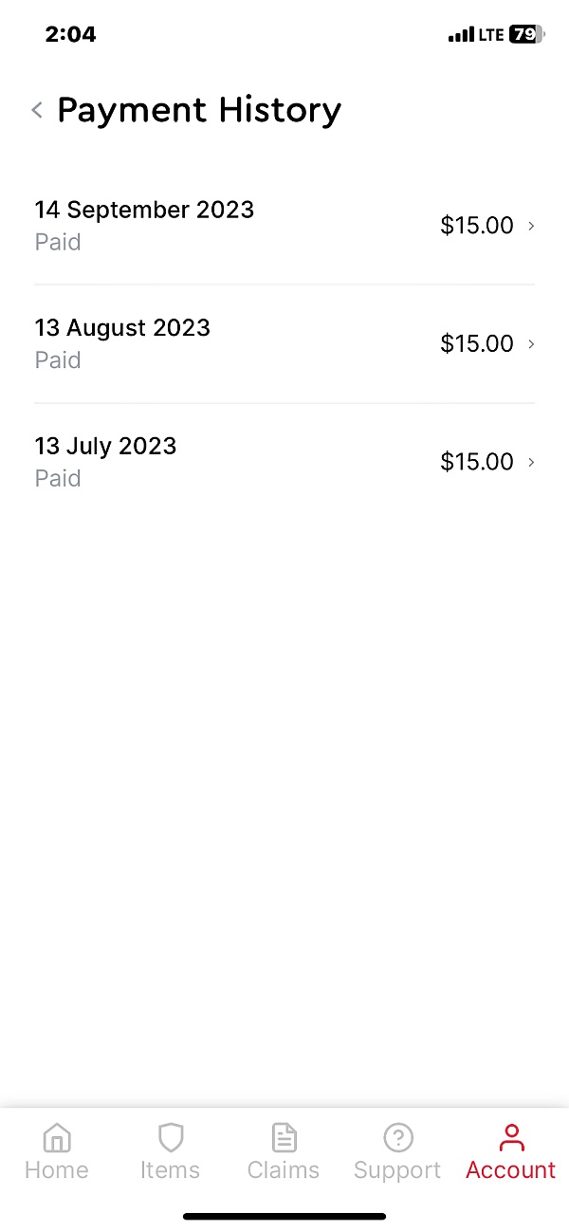Switch to the Claims tab label
Screen dimensions: 569x1231
[x=284, y=1170]
